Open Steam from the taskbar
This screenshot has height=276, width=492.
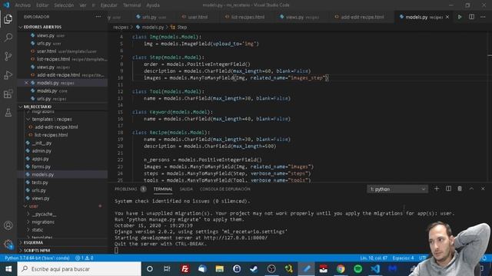254,269
